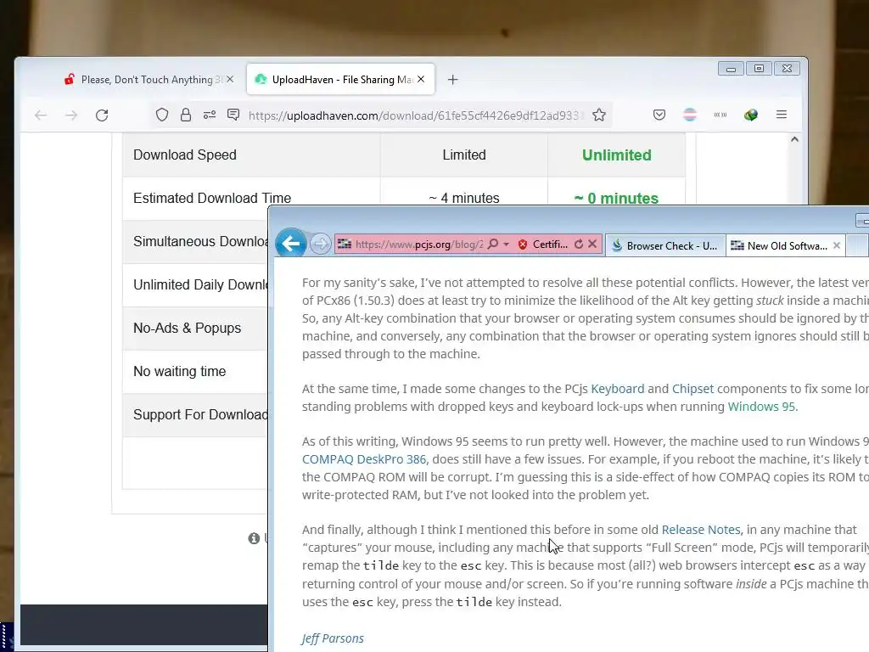
Task: Click the Download Speed row label
Action: [185, 155]
